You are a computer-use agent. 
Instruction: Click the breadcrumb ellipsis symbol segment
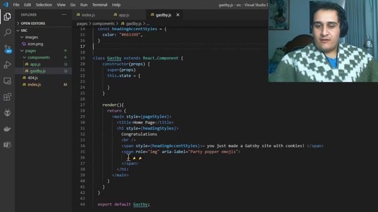click(148, 24)
